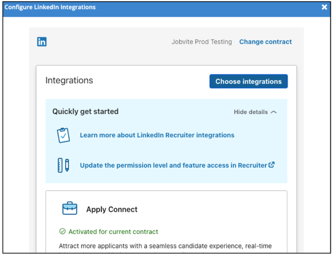The height and width of the screenshot is (256, 333).
Task: Click the external link icon after Recruiter
Action: tap(271, 165)
